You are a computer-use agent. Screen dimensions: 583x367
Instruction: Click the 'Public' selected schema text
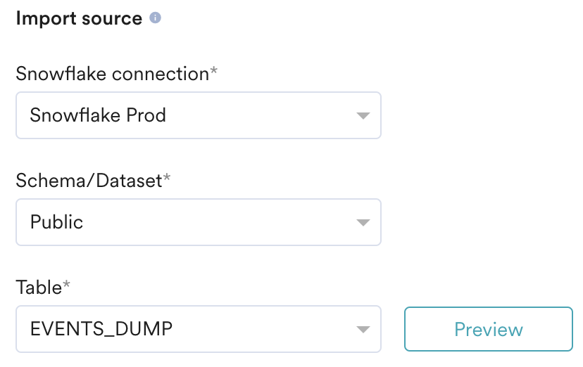click(x=56, y=222)
